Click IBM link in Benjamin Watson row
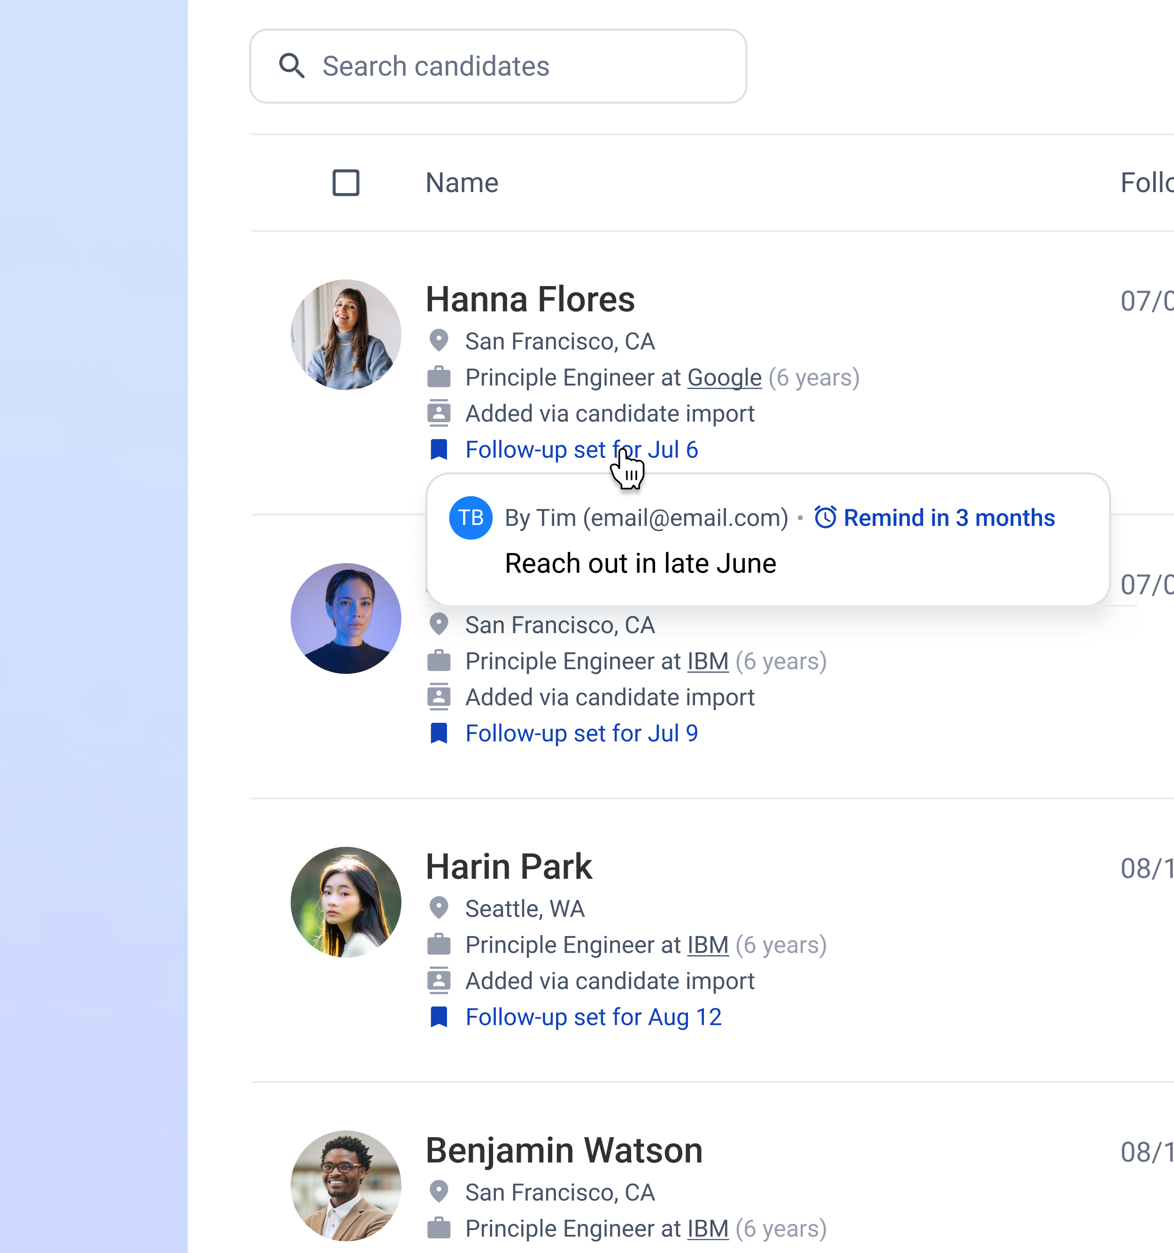1174x1253 pixels. [707, 1229]
